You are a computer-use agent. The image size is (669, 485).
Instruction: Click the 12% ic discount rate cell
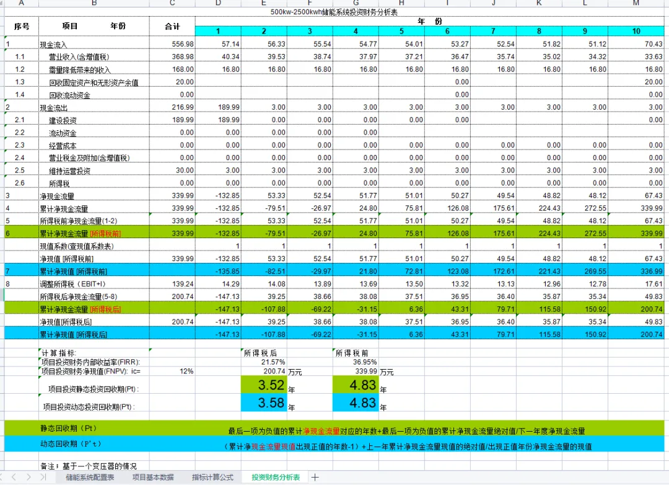[x=172, y=372]
